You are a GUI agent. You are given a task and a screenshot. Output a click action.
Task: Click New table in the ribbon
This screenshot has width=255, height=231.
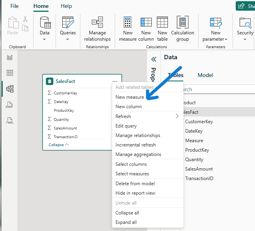162,29
